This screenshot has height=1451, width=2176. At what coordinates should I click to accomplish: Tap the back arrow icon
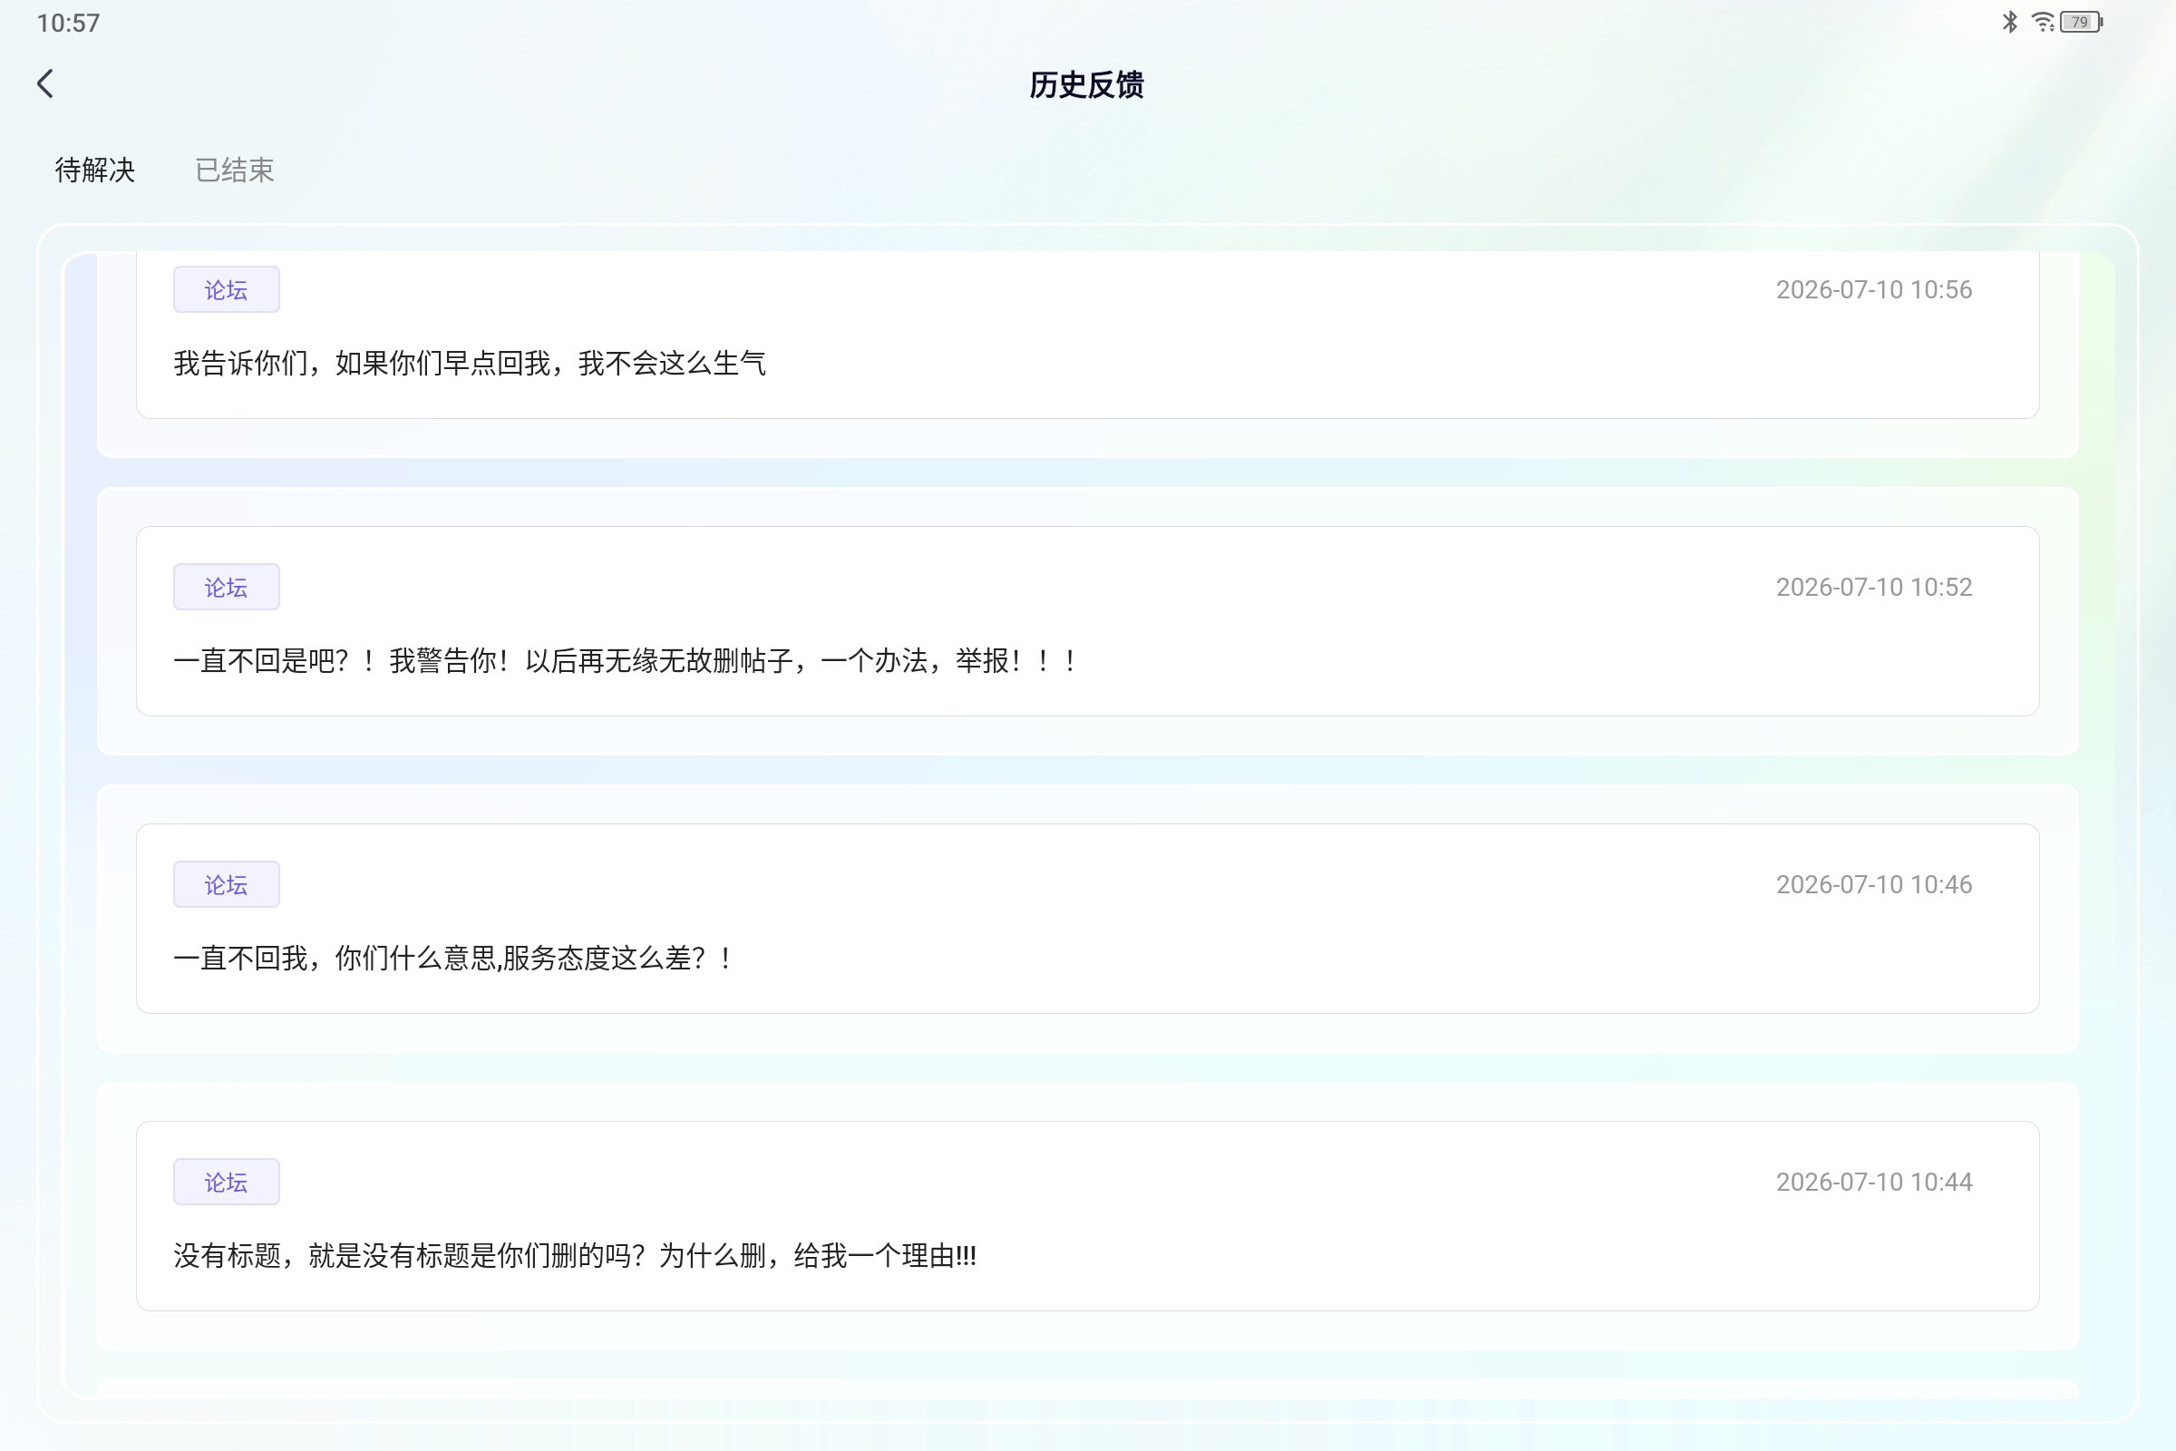[45, 84]
